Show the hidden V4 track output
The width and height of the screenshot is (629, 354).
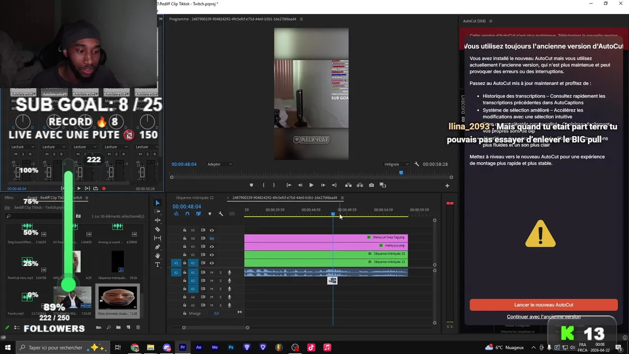[x=212, y=238]
